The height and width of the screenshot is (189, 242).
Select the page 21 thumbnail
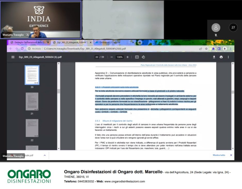click(32, 101)
